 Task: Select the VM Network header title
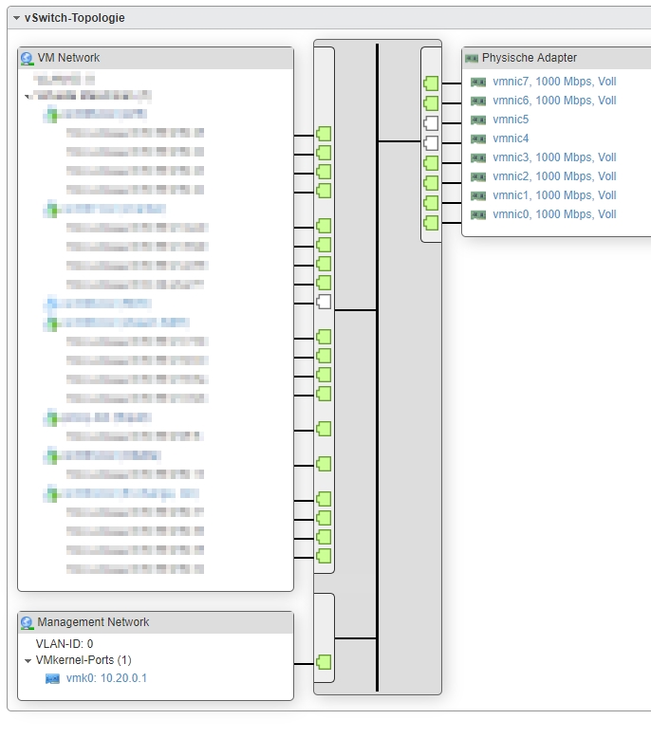click(68, 58)
